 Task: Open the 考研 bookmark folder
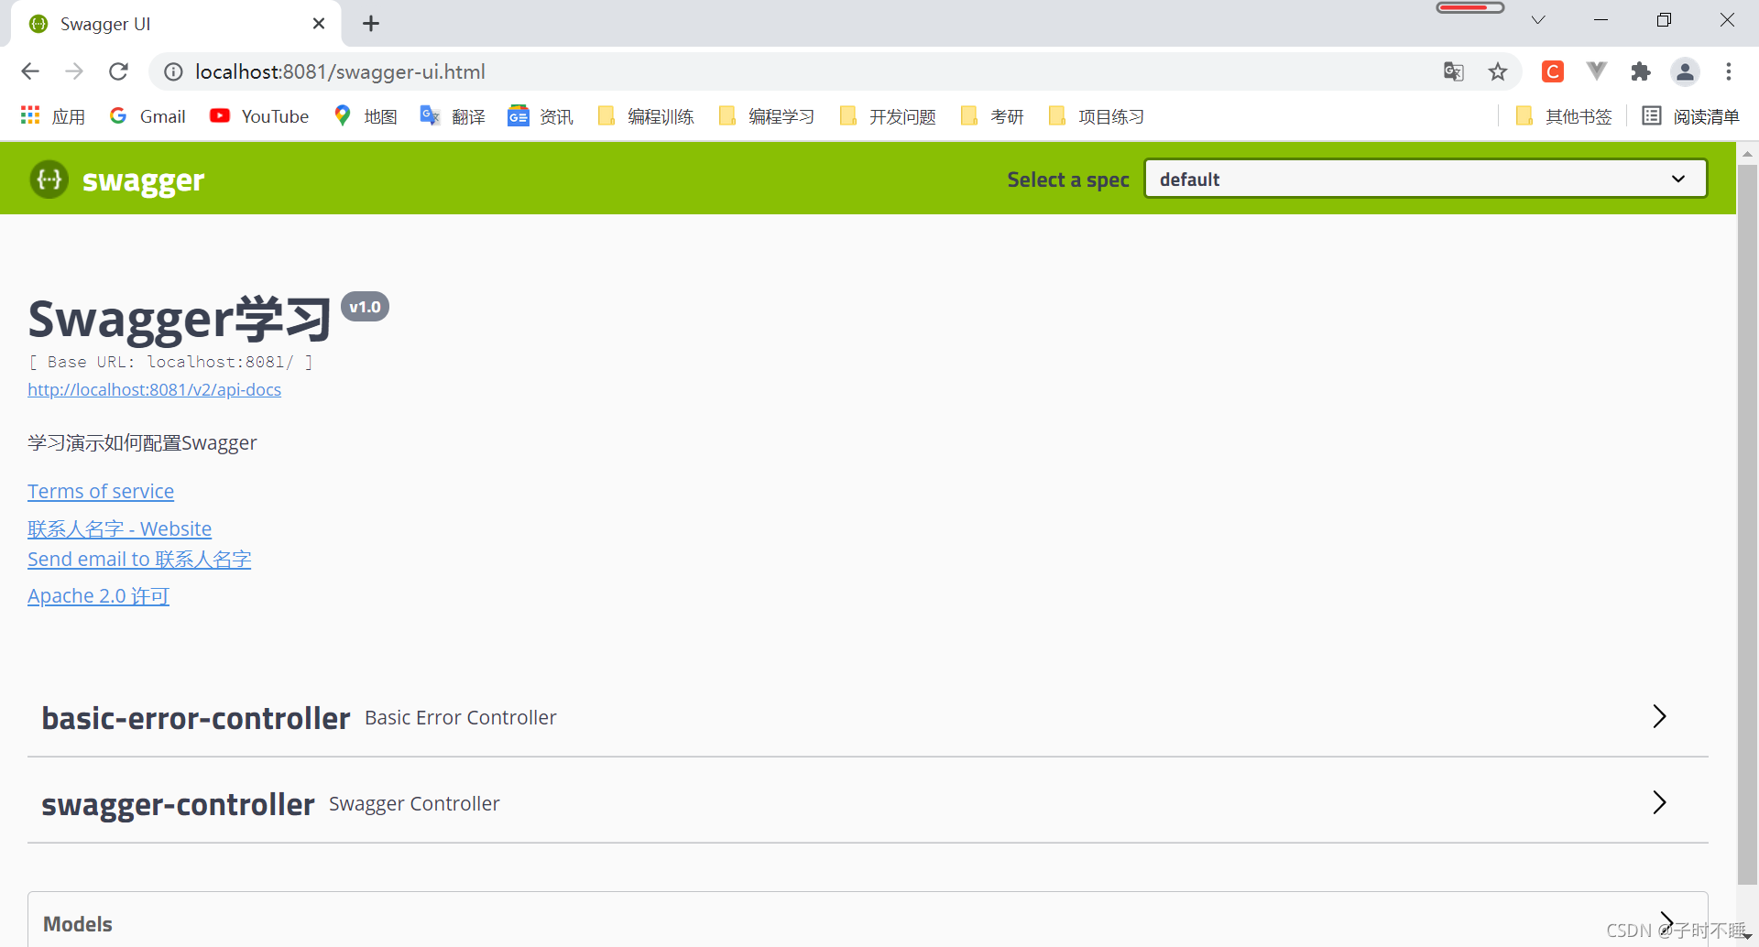pos(992,116)
